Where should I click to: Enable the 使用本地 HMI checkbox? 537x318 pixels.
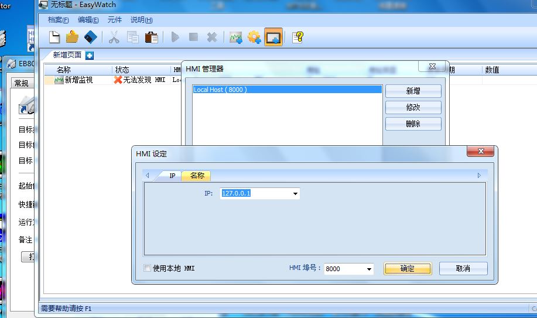[148, 268]
